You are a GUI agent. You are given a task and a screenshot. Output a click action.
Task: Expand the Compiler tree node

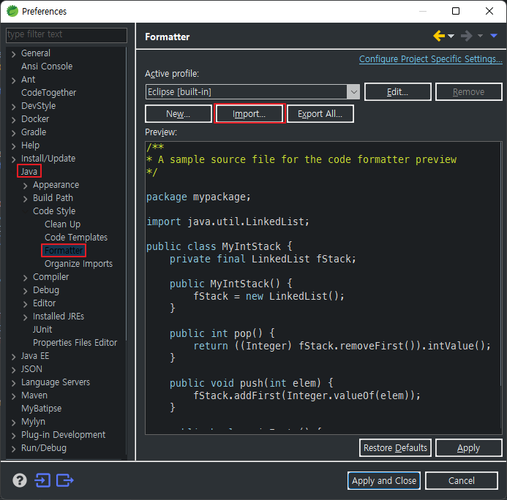point(25,278)
